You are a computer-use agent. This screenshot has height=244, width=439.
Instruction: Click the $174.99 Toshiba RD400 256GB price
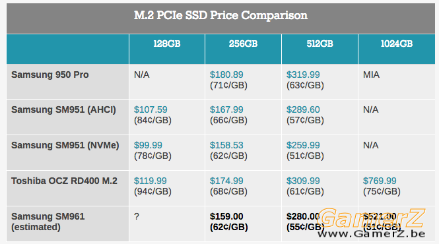point(226,181)
